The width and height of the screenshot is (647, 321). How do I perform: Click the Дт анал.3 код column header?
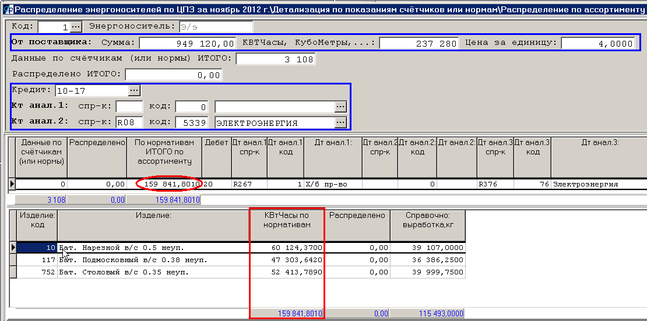[x=532, y=157]
